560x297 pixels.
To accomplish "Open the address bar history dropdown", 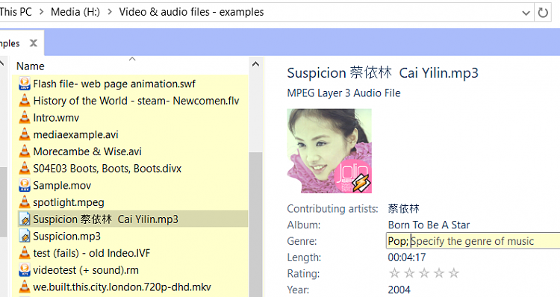I will (x=526, y=13).
